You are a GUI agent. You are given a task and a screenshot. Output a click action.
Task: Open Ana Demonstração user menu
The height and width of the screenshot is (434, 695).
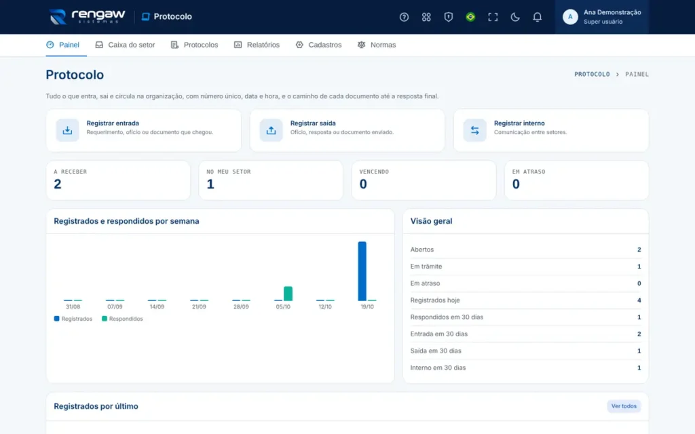[x=602, y=17]
